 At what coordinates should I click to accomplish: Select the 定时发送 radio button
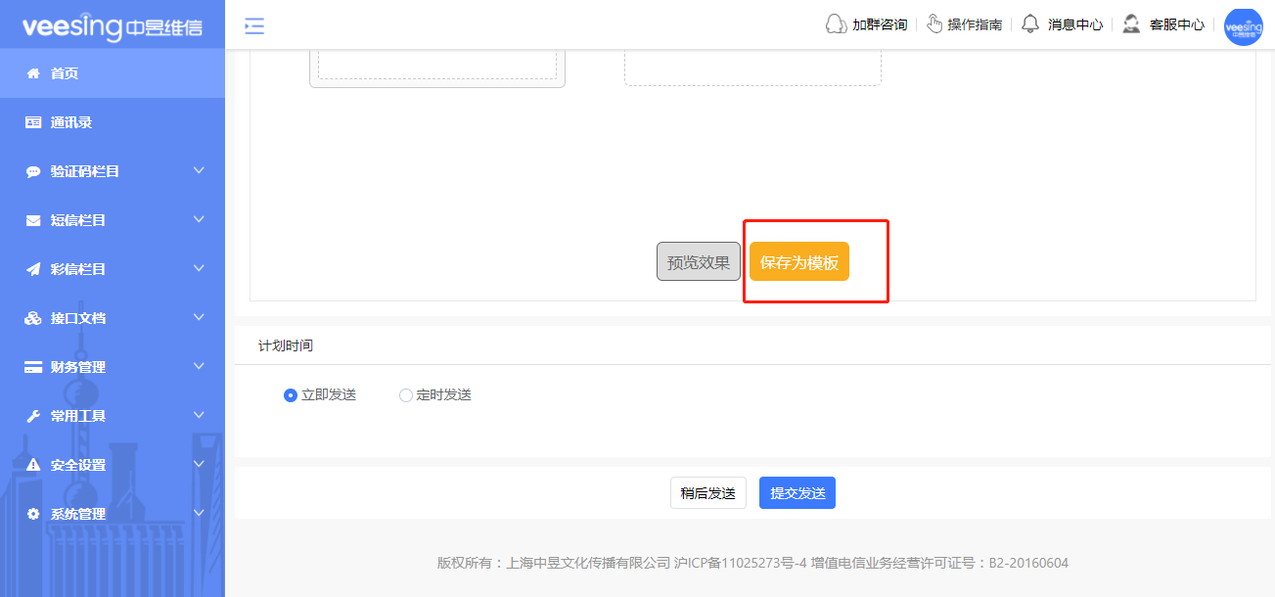(x=406, y=395)
